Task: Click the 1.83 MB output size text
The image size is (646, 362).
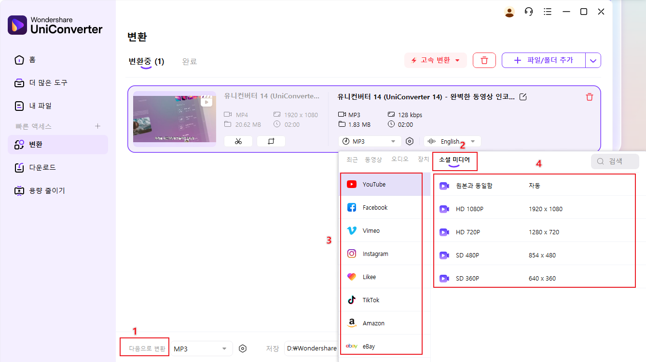Action: point(359,124)
